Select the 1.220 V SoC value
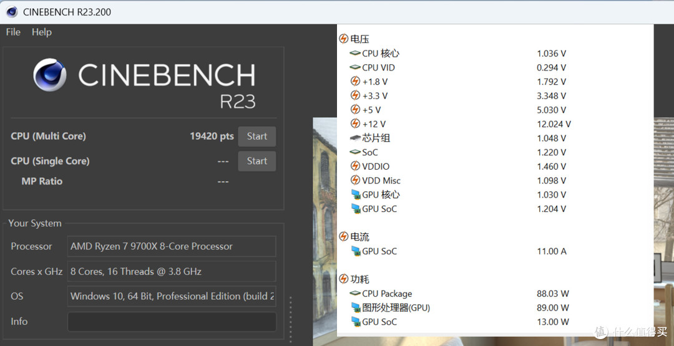The width and height of the screenshot is (674, 346). pos(552,152)
